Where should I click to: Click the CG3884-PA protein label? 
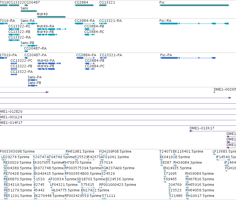(86, 55)
